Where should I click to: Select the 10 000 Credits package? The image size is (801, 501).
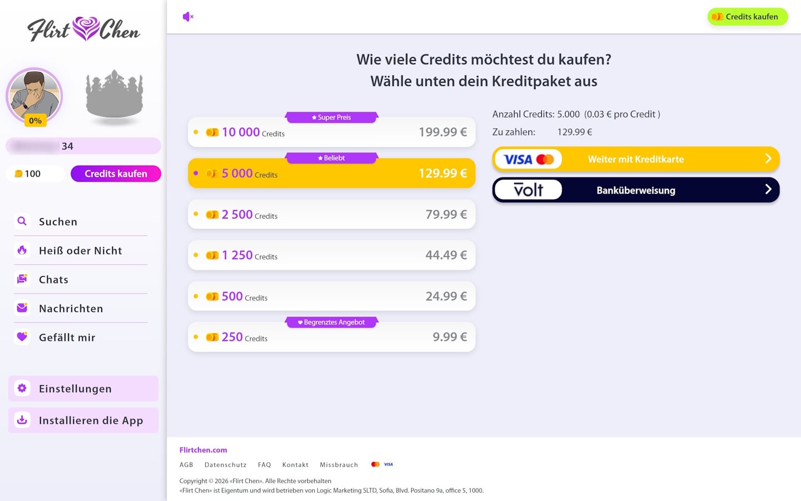[332, 132]
